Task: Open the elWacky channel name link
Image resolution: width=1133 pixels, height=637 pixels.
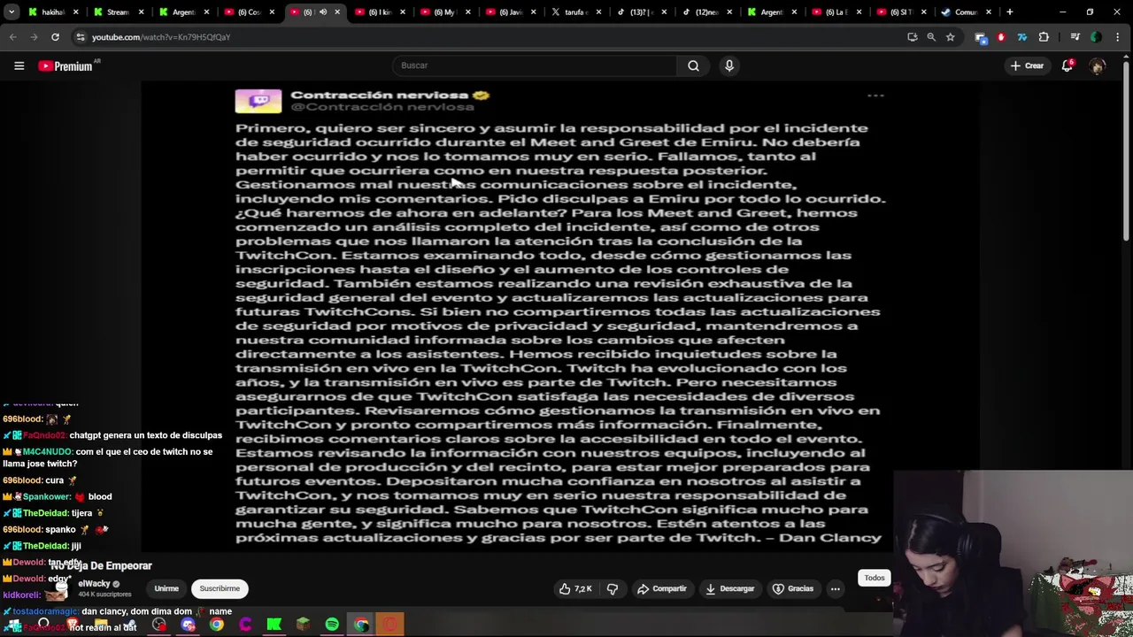Action: (94, 584)
